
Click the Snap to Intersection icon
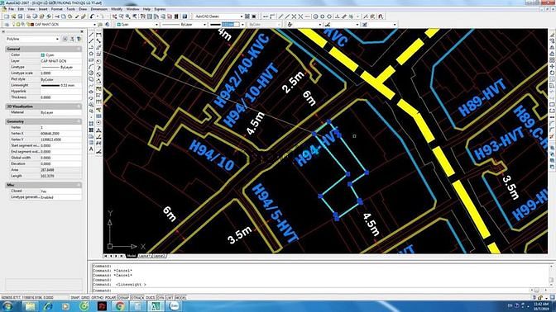tap(294, 17)
